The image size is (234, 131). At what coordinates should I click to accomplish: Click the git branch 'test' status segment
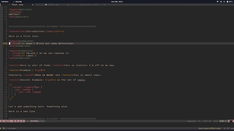6,121
